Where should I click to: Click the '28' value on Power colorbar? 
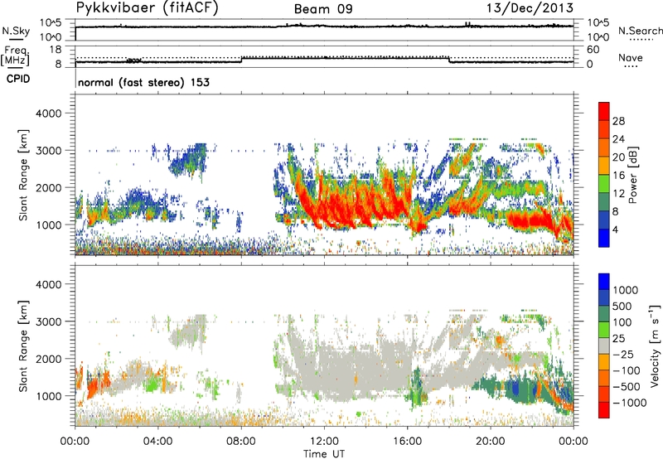click(x=618, y=121)
